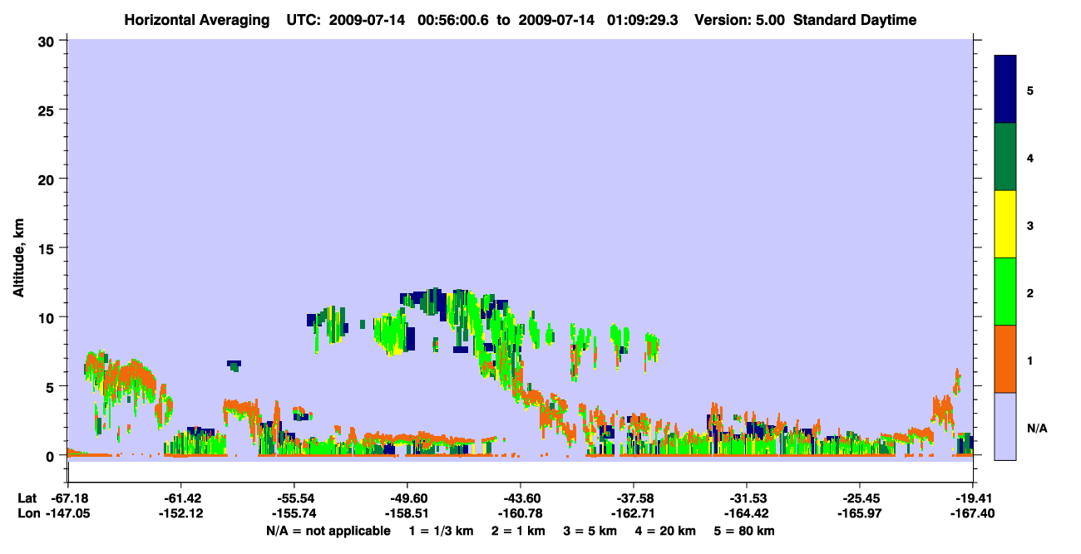
Task: Click 'Standard Daytime' in the title
Action: pyautogui.click(x=855, y=20)
